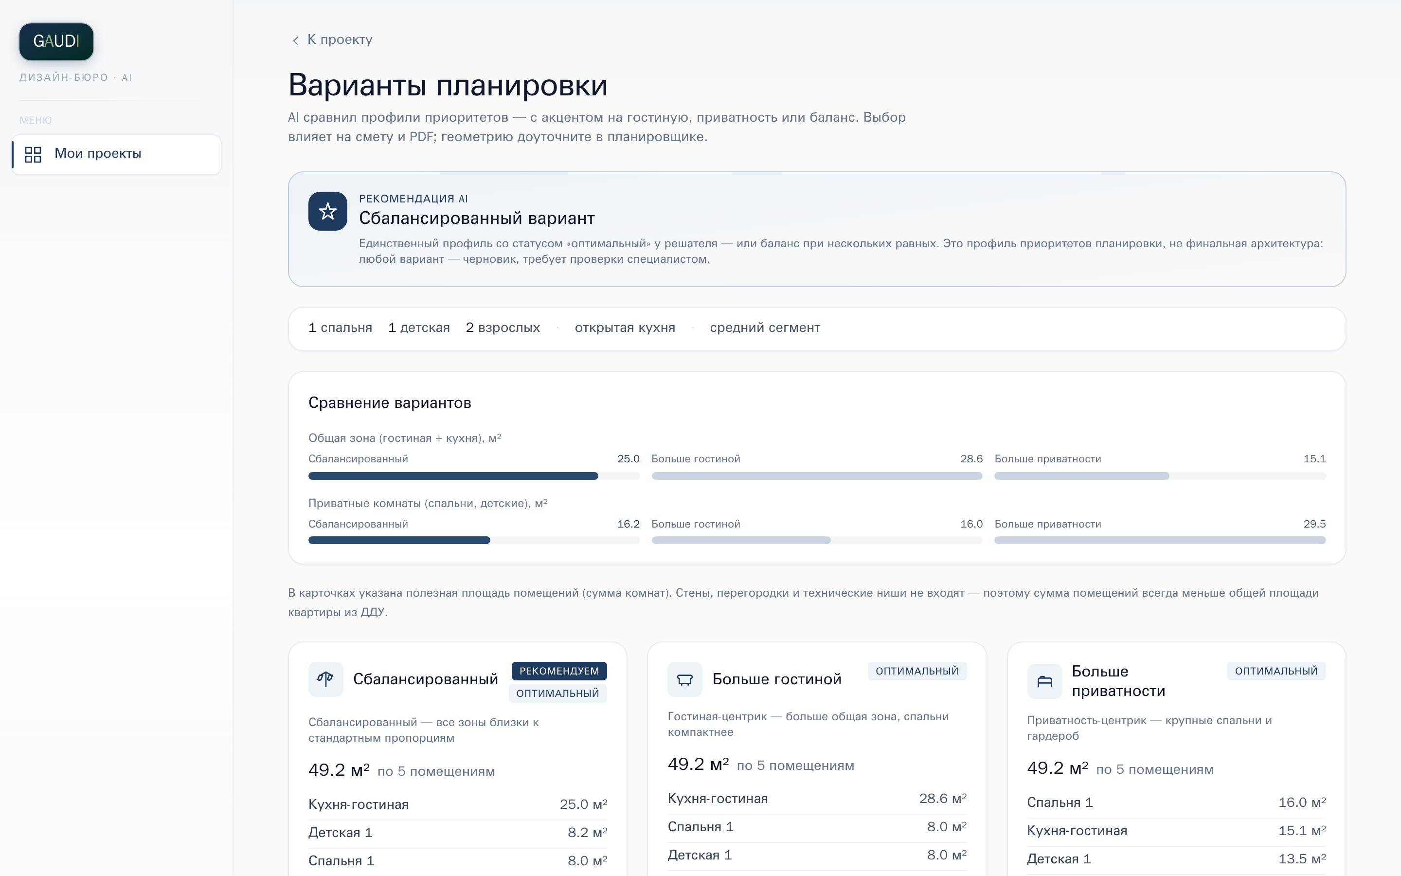Click the grid icon beside Мои проекты

tap(33, 154)
